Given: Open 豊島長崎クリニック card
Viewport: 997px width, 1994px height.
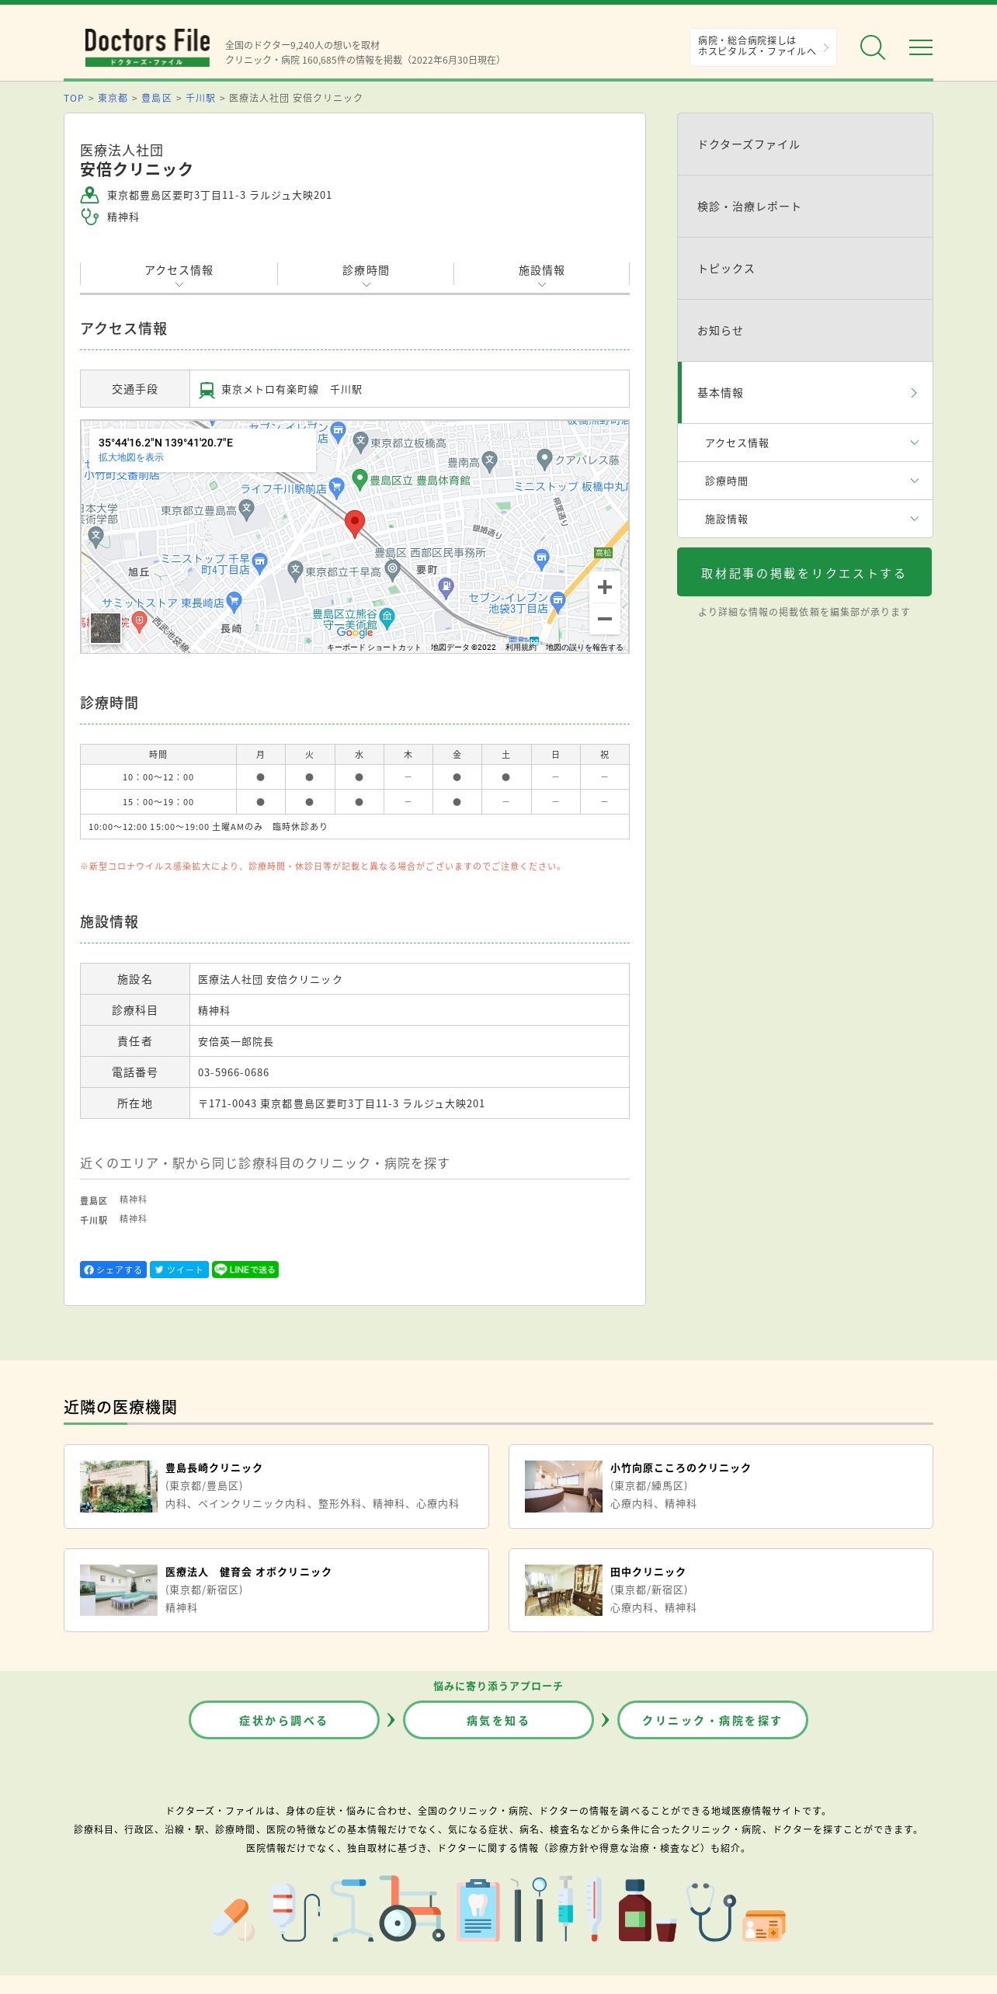Looking at the screenshot, I should pyautogui.click(x=276, y=1486).
